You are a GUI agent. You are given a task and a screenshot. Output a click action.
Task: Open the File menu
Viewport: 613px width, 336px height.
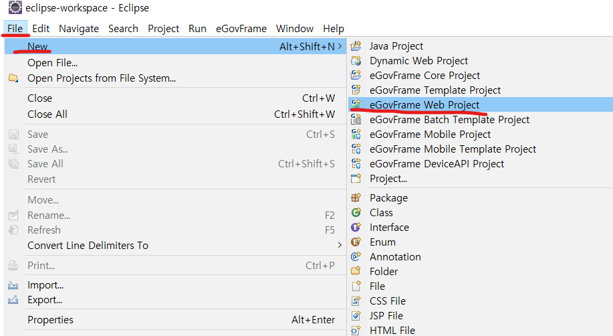click(x=15, y=29)
